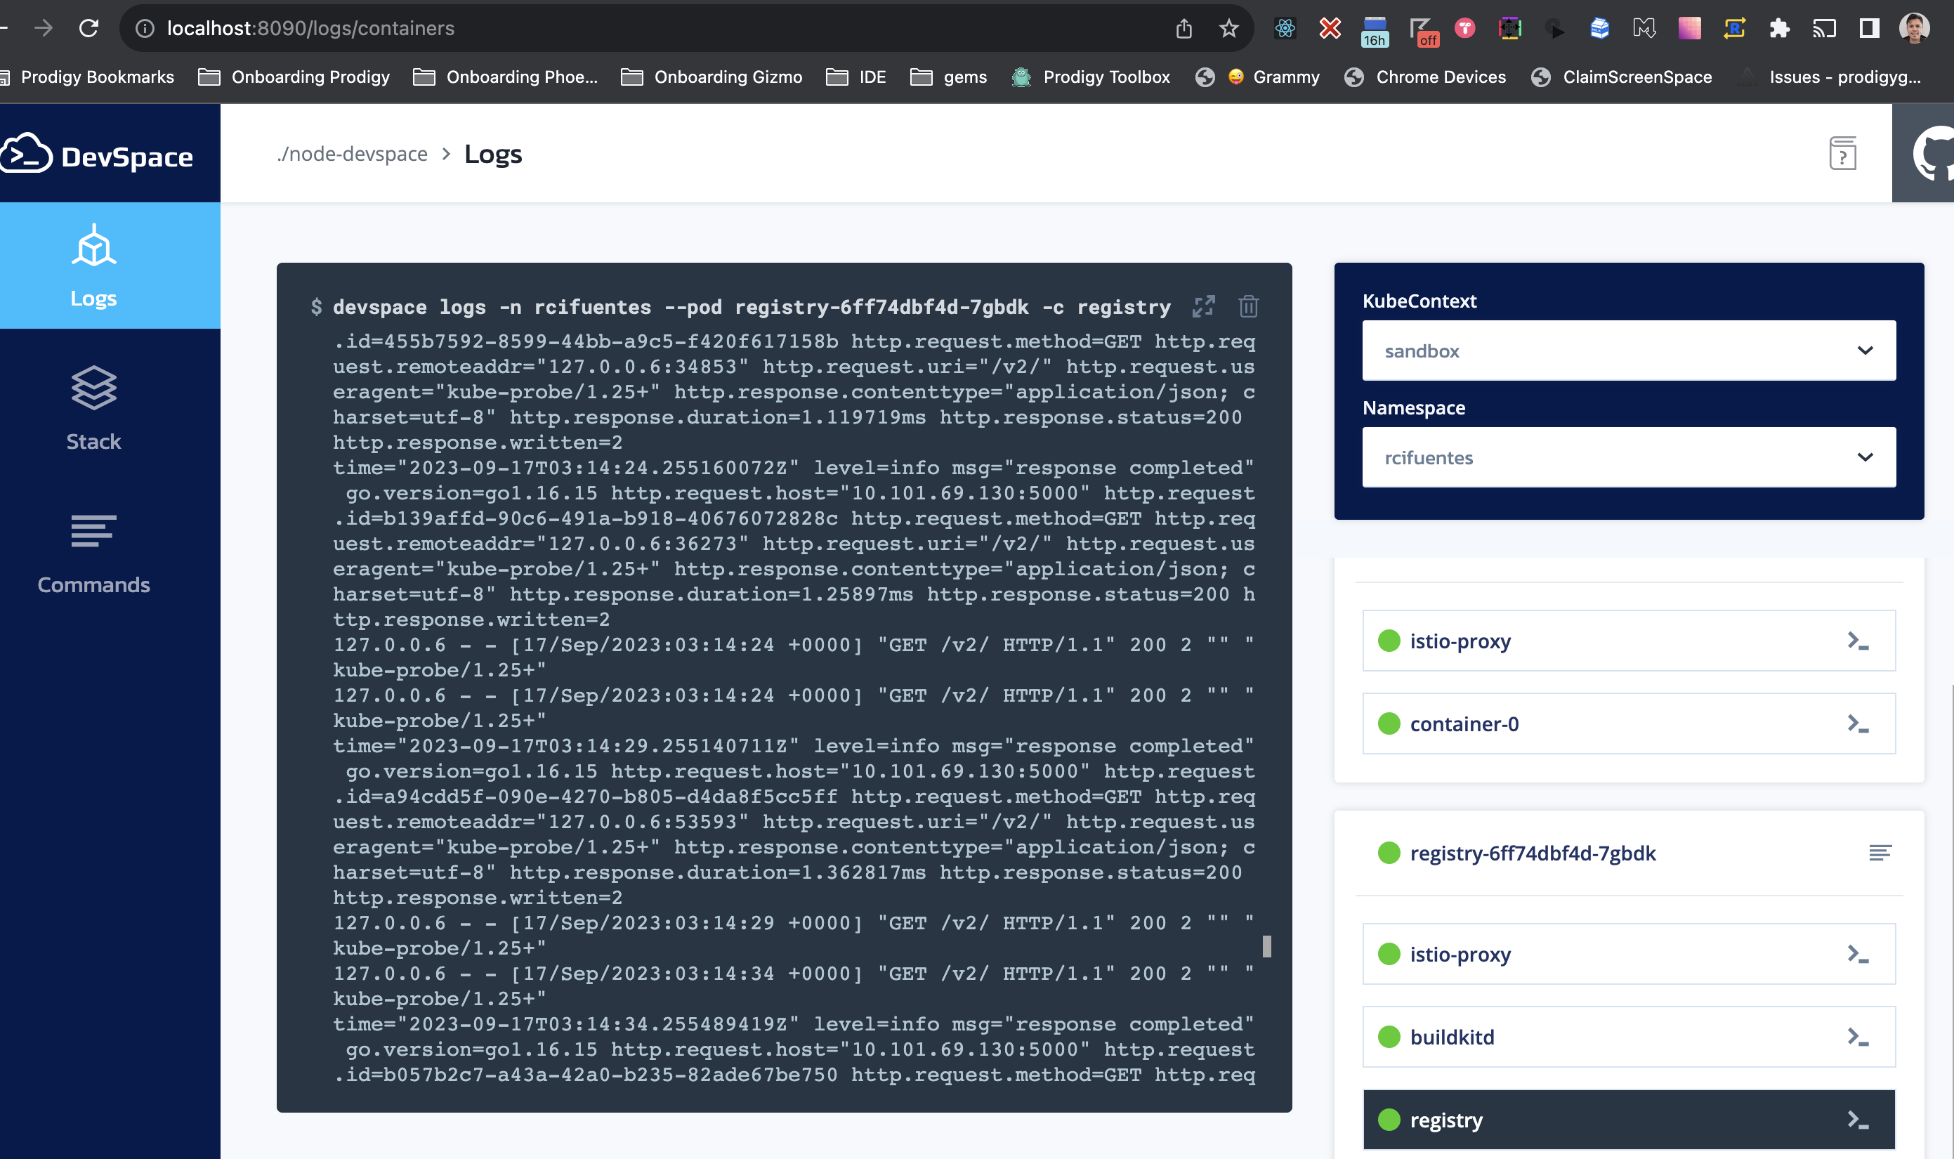Screen dimensions: 1954x1159
Task: Click the logs menu icon for registry pod
Action: point(1878,853)
